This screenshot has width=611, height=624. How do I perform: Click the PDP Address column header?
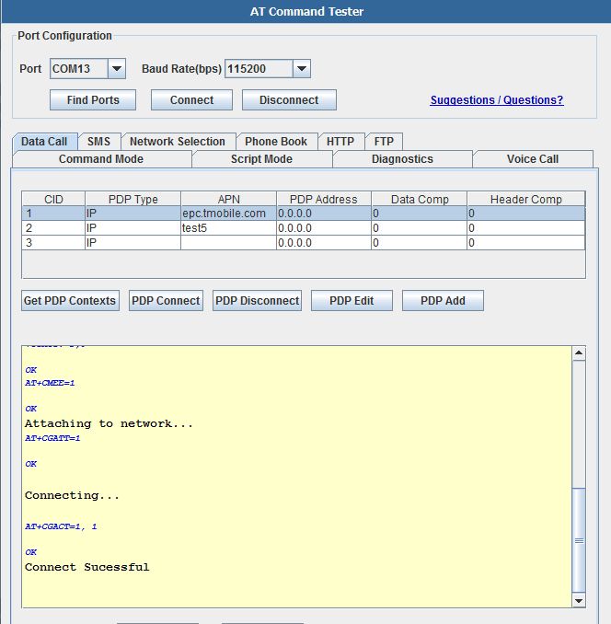(x=324, y=199)
